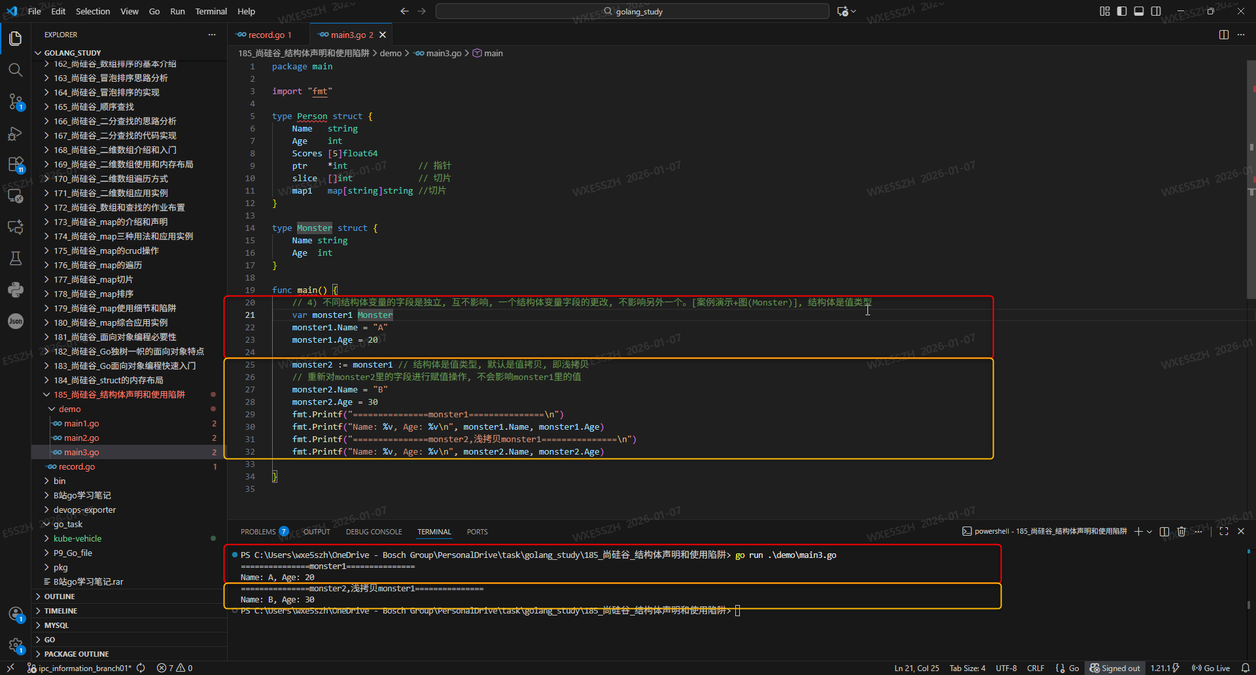Switch to the DEBUG CONSOLE panel tab

click(x=374, y=532)
